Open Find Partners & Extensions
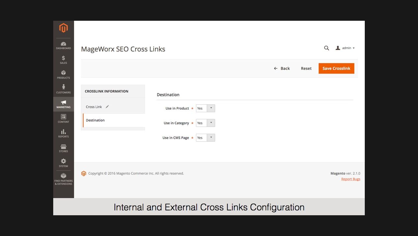 (63, 179)
